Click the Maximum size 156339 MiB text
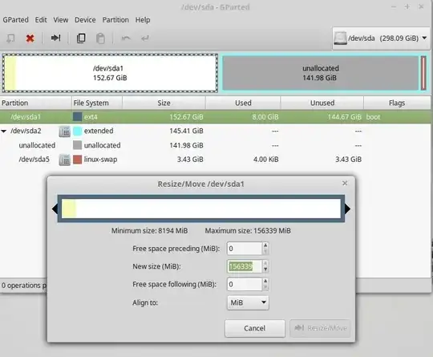This screenshot has width=433, height=357. coord(248,231)
